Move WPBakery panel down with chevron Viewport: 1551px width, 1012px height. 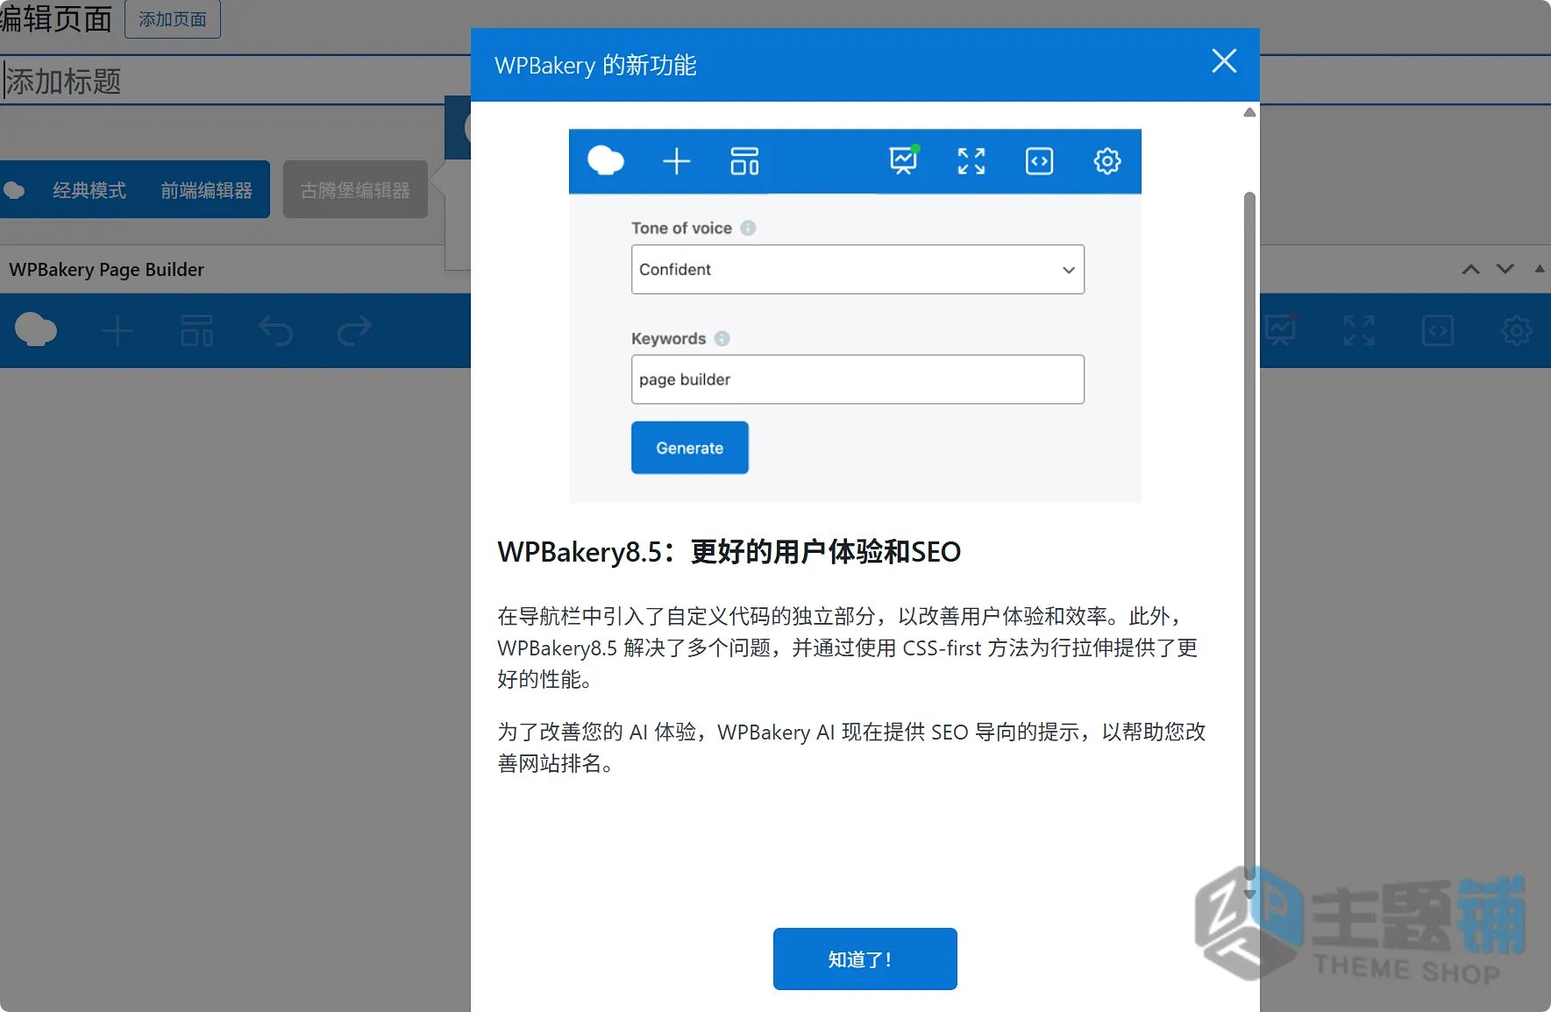point(1505,269)
